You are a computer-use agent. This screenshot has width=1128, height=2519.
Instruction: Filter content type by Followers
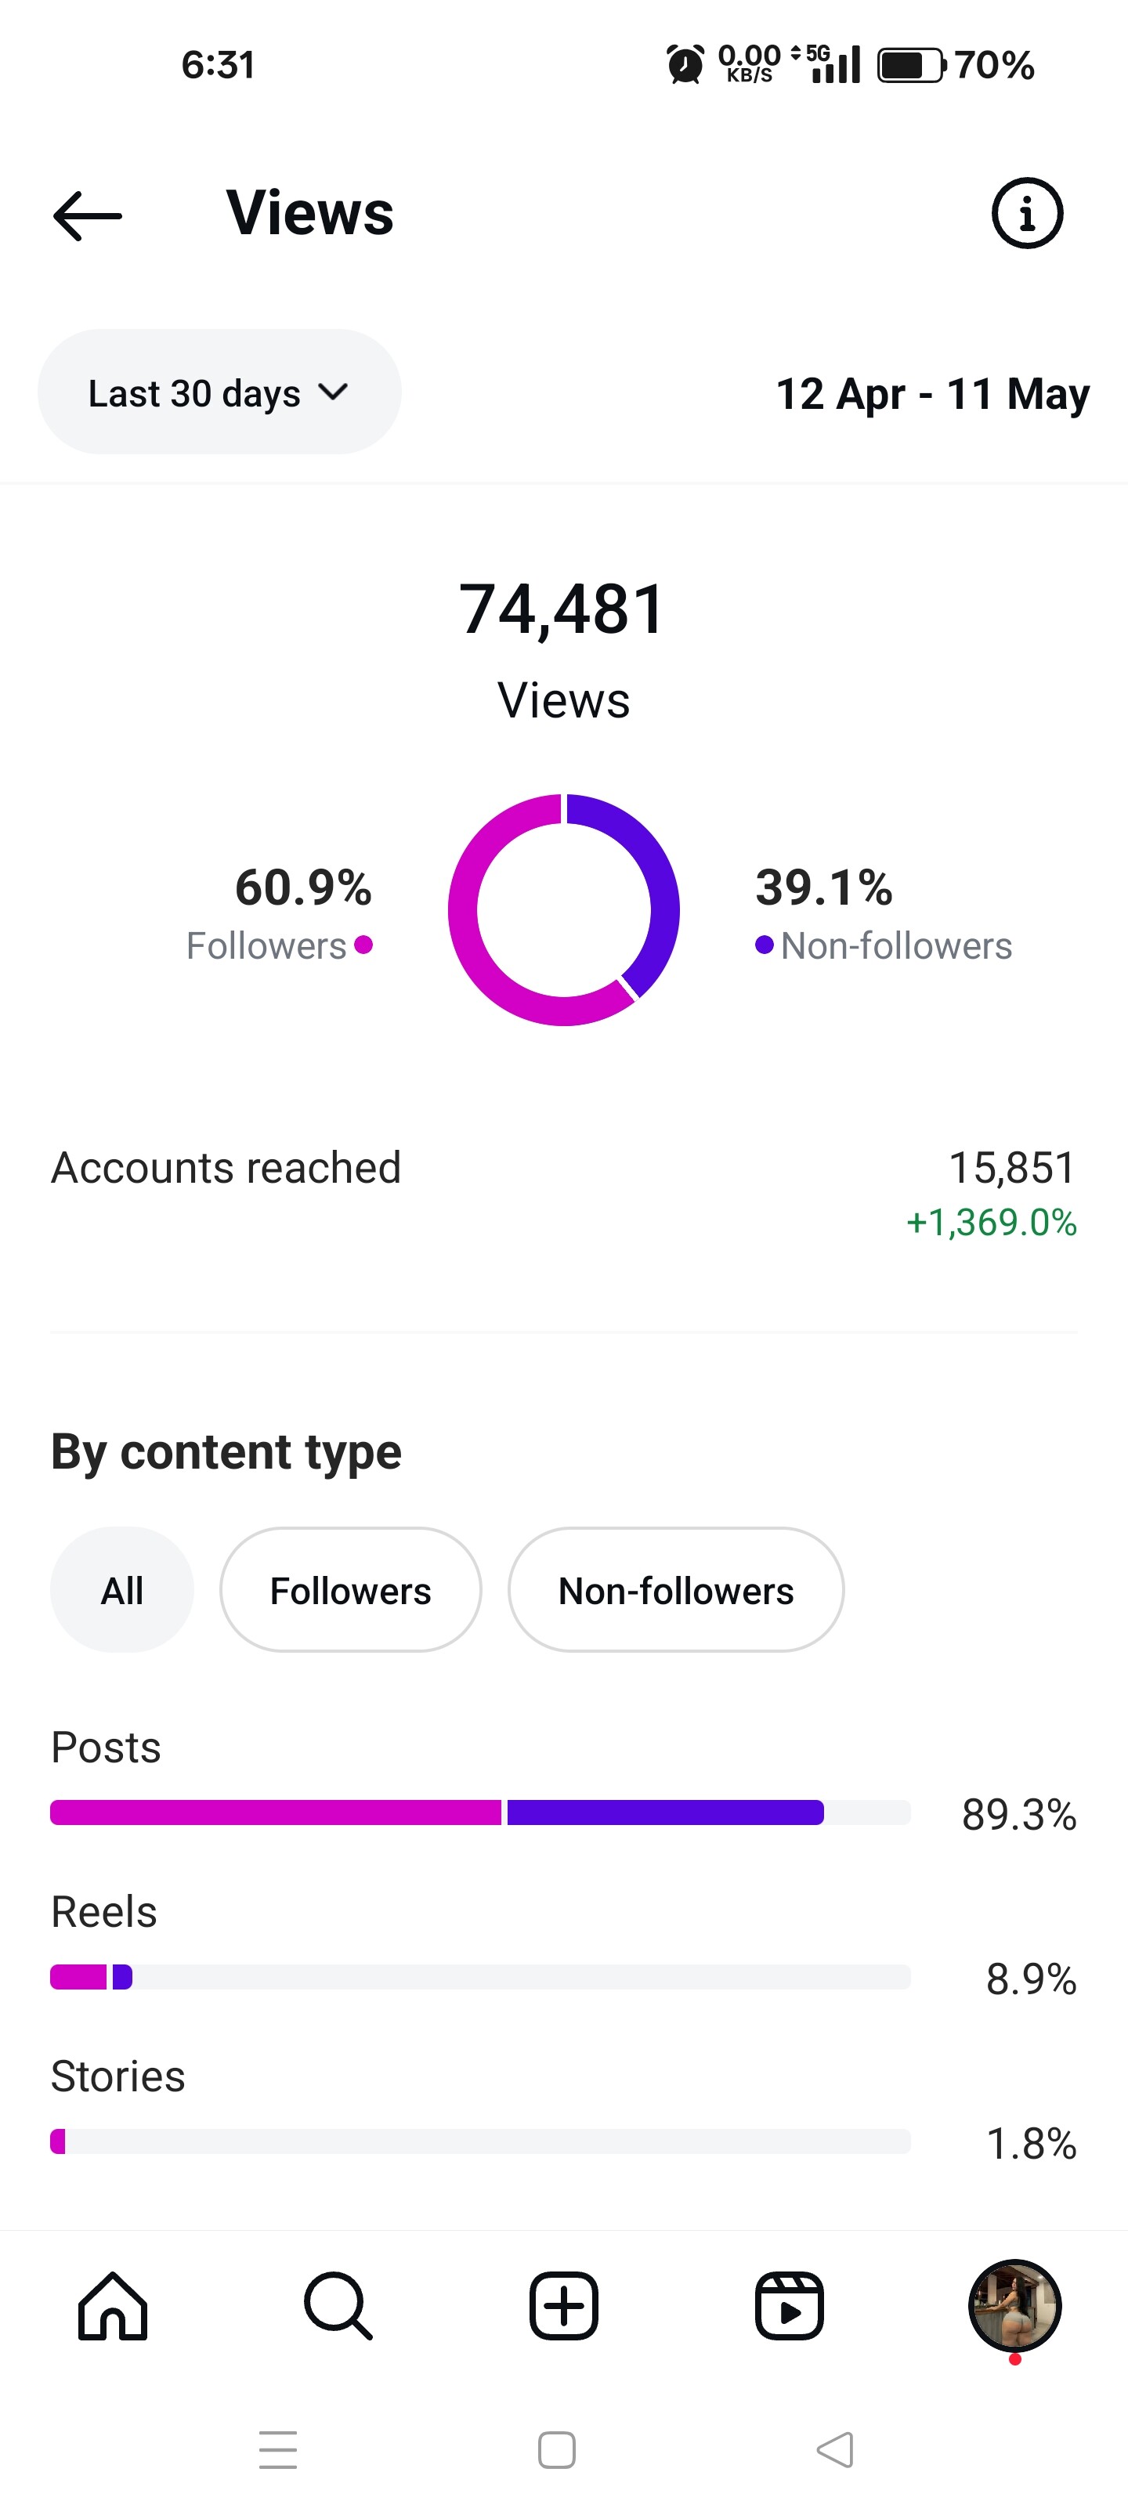[350, 1590]
